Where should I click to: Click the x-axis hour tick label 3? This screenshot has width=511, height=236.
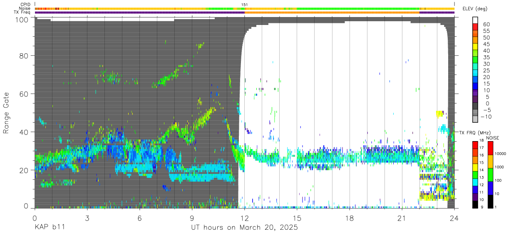tap(87, 218)
